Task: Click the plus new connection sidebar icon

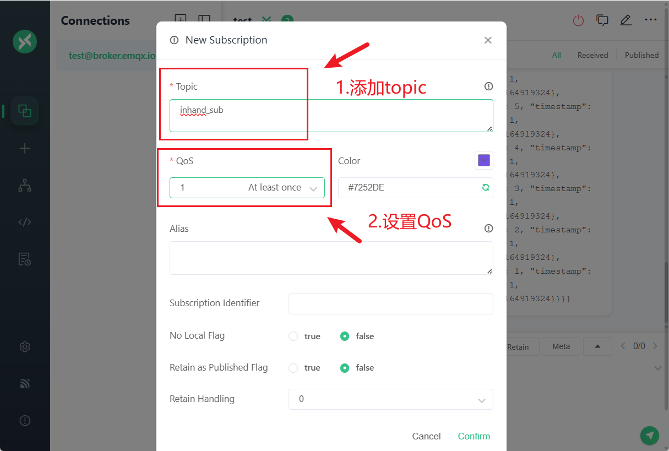Action: (x=25, y=148)
